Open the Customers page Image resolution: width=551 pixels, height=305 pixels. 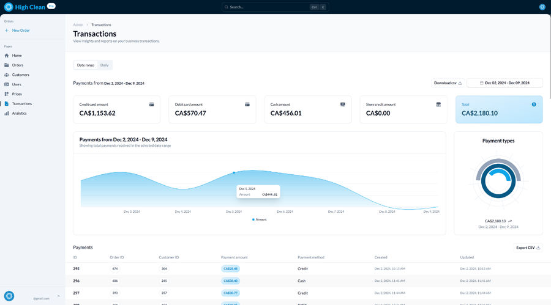(20, 75)
